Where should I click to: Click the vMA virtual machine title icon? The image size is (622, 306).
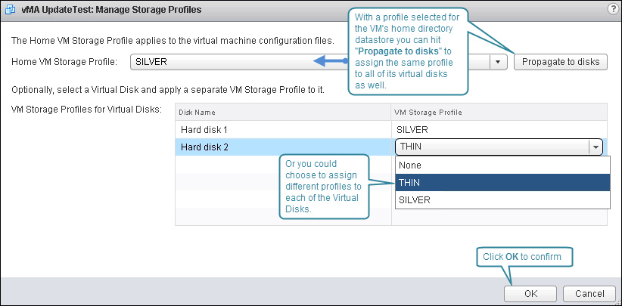[10, 10]
